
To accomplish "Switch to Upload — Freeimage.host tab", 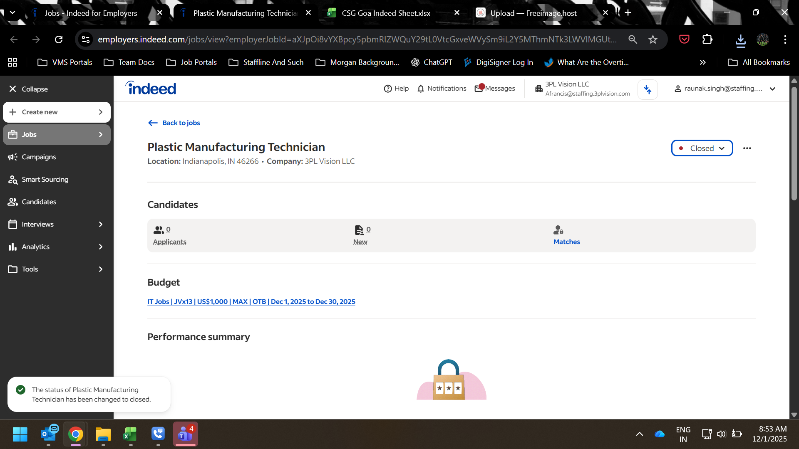I will click(533, 13).
